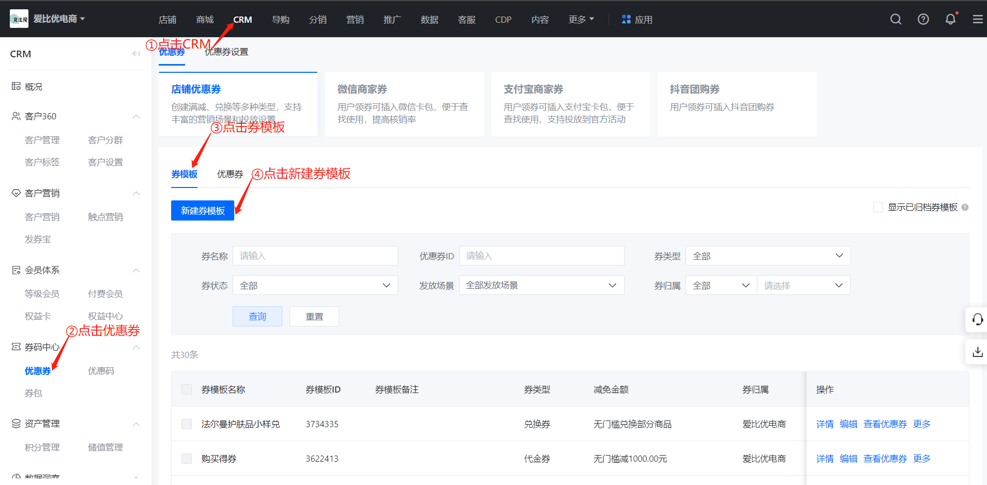
Task: Click the 查询 button
Action: [x=257, y=316]
